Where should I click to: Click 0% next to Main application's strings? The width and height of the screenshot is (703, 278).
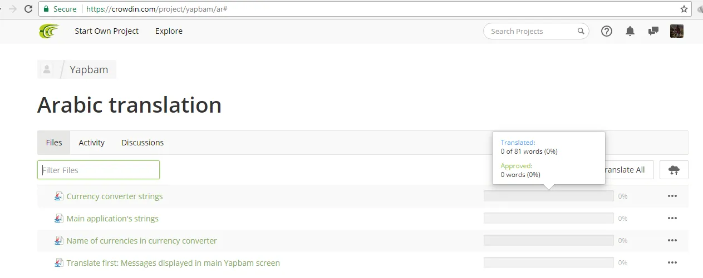(623, 218)
